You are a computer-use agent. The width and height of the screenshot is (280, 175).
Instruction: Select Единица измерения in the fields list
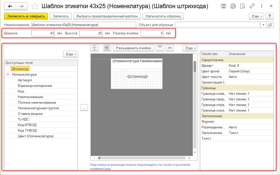(x=35, y=85)
